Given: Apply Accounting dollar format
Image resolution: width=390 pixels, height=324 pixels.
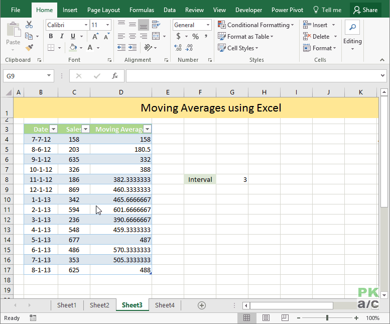Looking at the screenshot, I should (x=178, y=36).
